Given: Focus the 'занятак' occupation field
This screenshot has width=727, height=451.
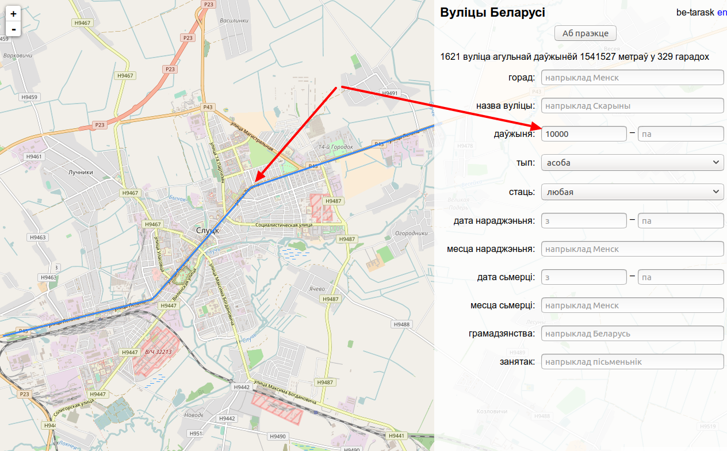Looking at the screenshot, I should (x=632, y=362).
